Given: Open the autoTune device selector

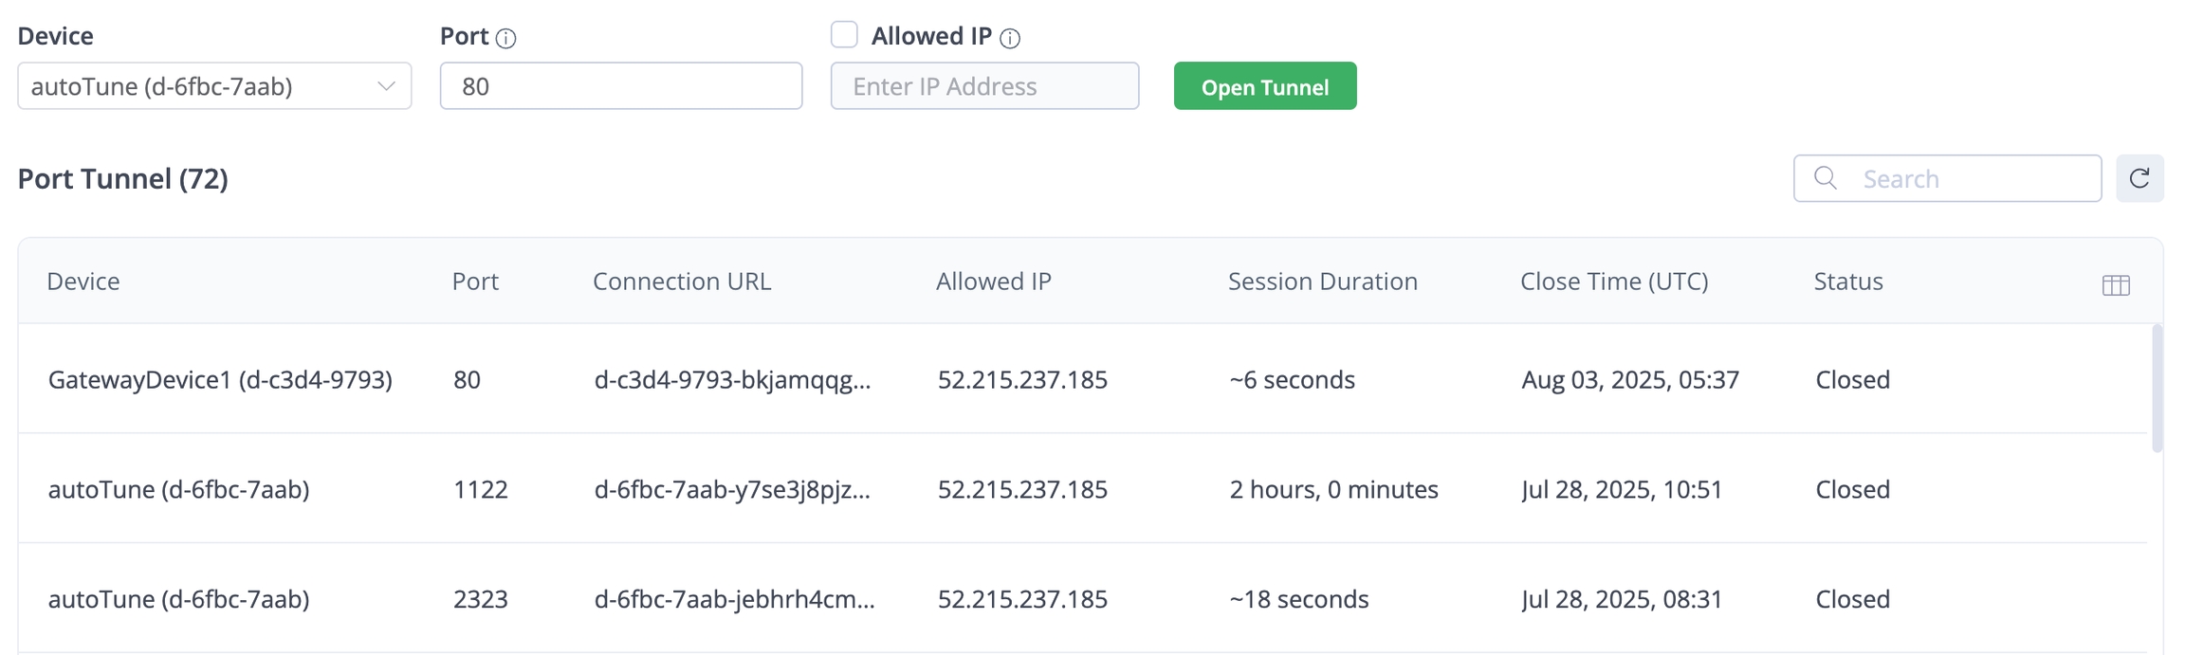Looking at the screenshot, I should tap(199, 86).
